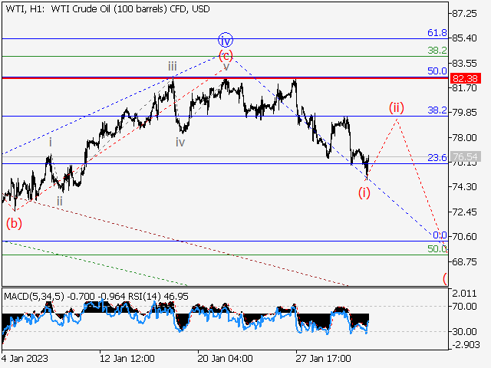This screenshot has width=491, height=368.
Task: Click the 74.30 price axis label
Action: click(465, 187)
